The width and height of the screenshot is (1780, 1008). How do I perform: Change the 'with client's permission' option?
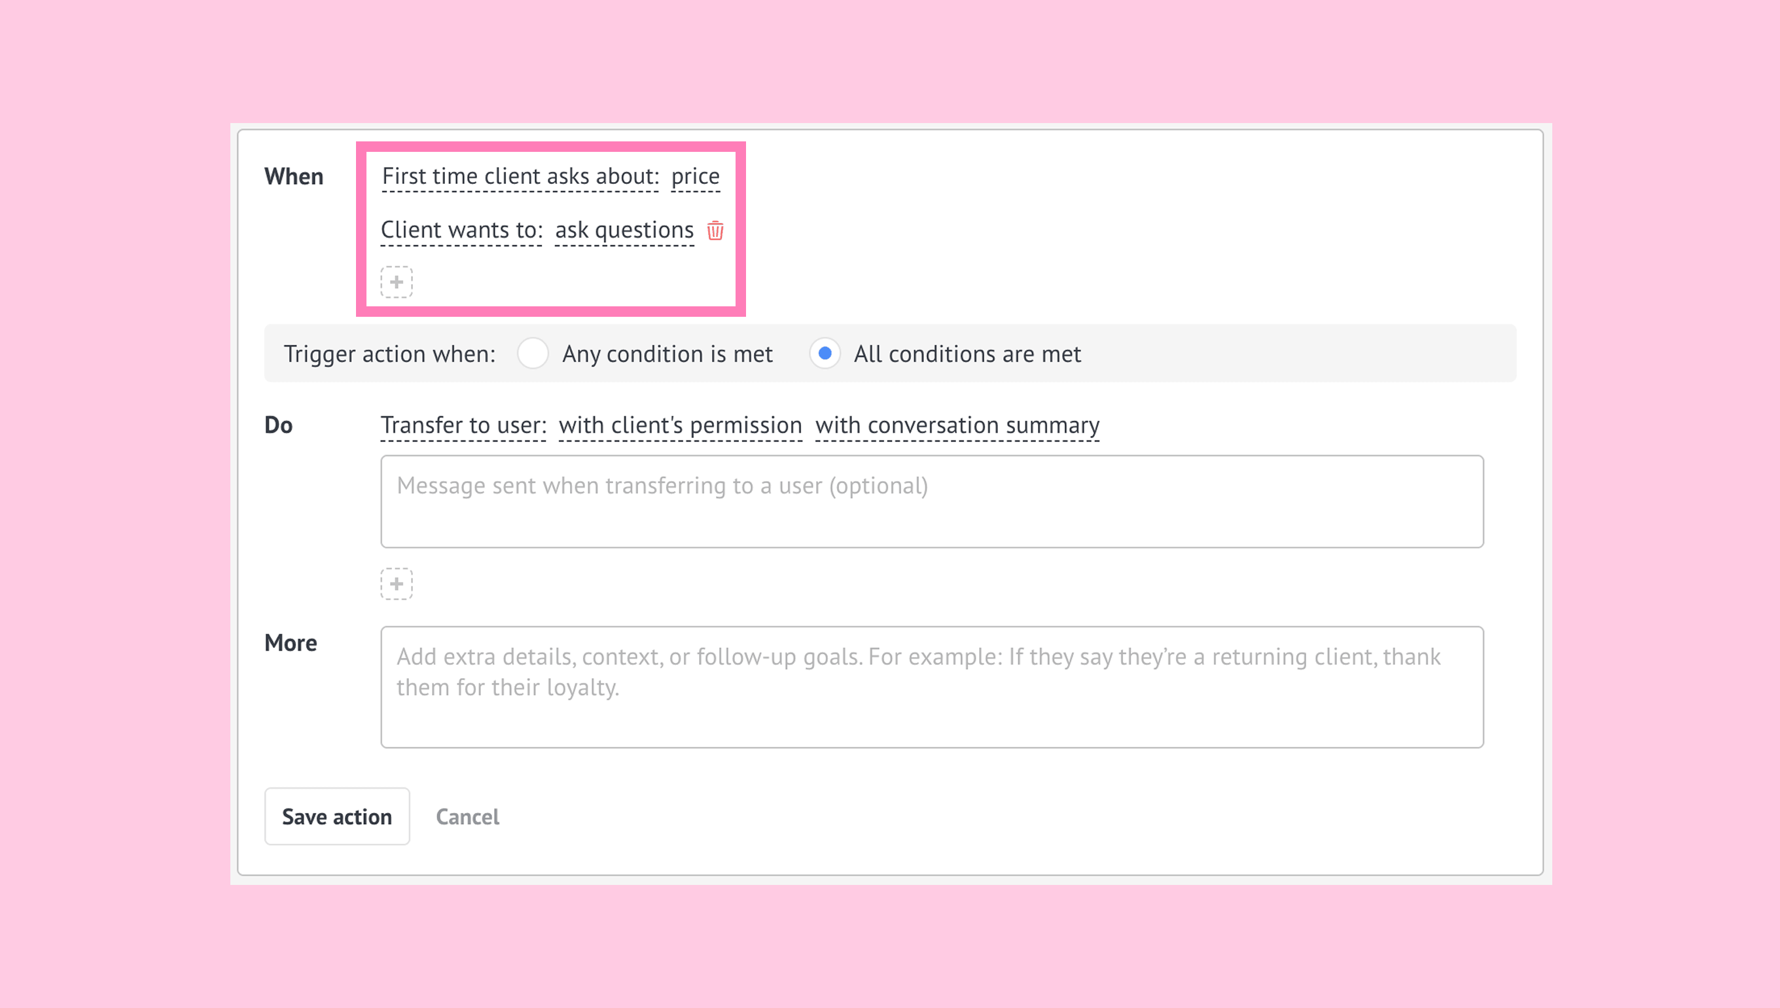point(680,425)
